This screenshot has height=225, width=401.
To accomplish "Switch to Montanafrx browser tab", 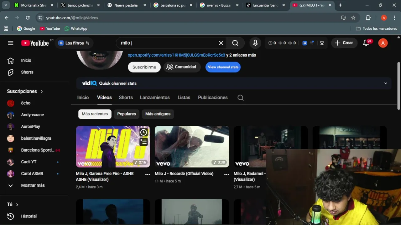I will click(34, 5).
